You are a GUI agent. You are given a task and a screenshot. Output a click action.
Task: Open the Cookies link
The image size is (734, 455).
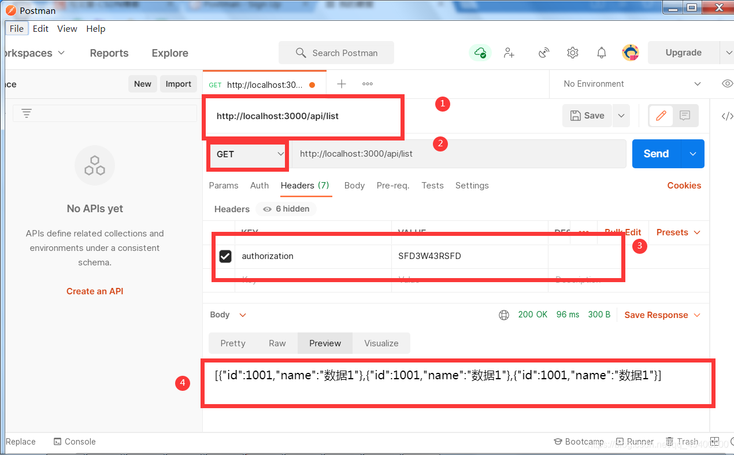pos(684,186)
